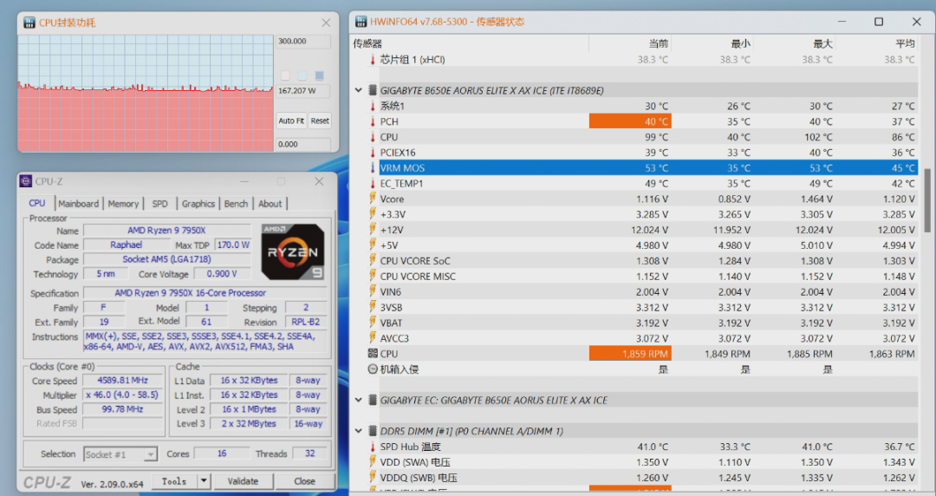Screen dimensions: 936x496
Task: Toggle the blue color box in power graph
Action: [319, 75]
